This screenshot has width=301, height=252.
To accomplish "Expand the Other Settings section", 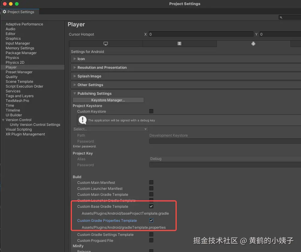I will [75, 85].
